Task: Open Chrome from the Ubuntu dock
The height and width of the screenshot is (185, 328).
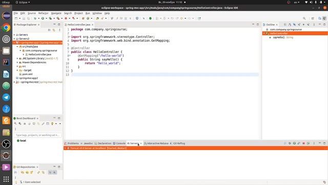Action: 6,27
